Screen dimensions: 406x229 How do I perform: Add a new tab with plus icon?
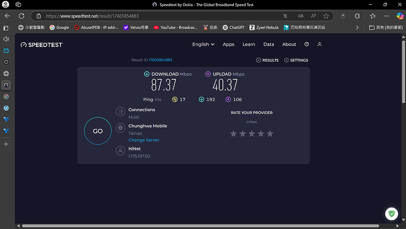[6, 144]
